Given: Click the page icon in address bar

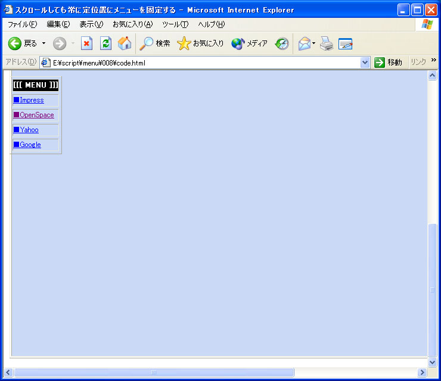Looking at the screenshot, I should point(45,63).
